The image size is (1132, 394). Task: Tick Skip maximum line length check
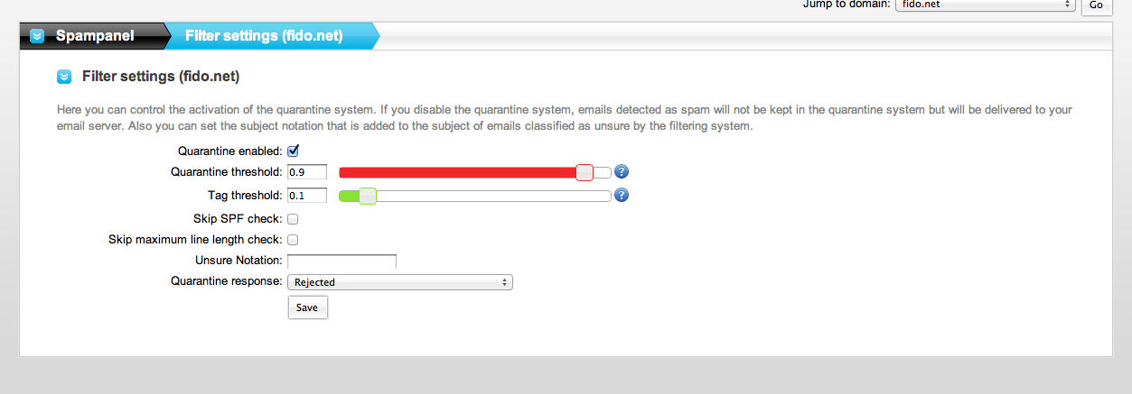coord(293,240)
